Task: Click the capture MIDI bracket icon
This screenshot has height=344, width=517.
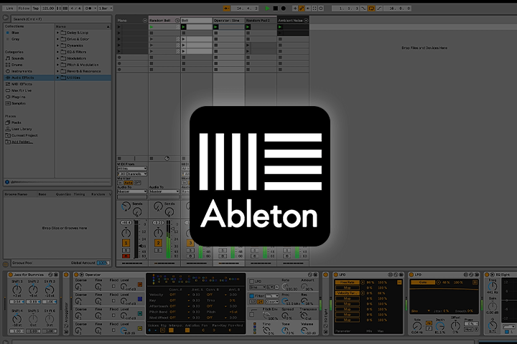Action: (315, 8)
